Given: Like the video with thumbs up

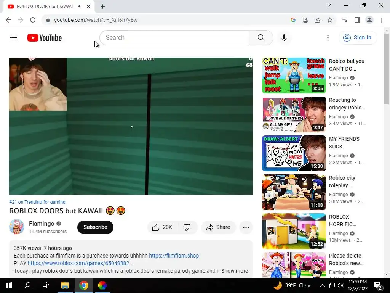Looking at the screenshot, I should coord(162,227).
